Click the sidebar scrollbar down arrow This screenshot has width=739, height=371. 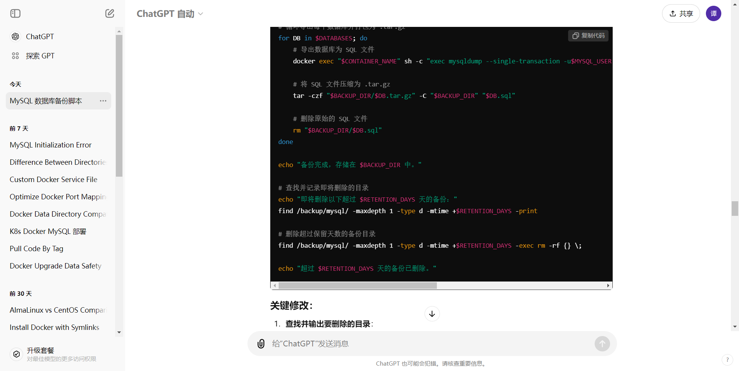click(119, 332)
